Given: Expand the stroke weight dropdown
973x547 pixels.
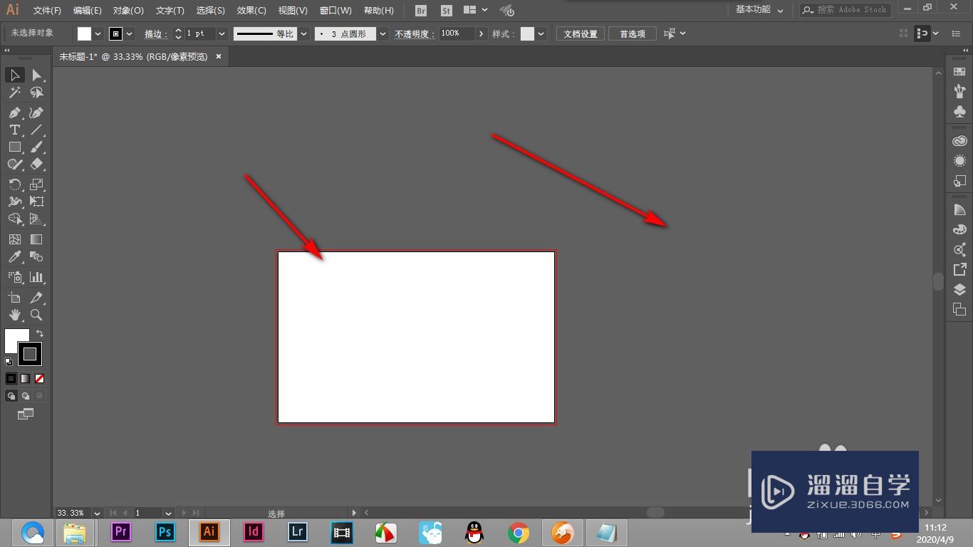Looking at the screenshot, I should [x=222, y=33].
